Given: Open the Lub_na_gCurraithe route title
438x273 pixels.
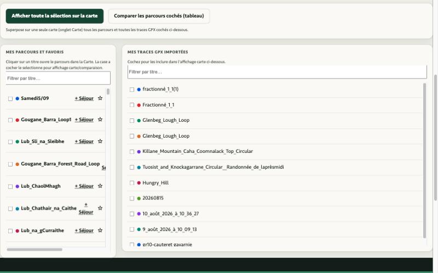Looking at the screenshot, I should [x=43, y=230].
